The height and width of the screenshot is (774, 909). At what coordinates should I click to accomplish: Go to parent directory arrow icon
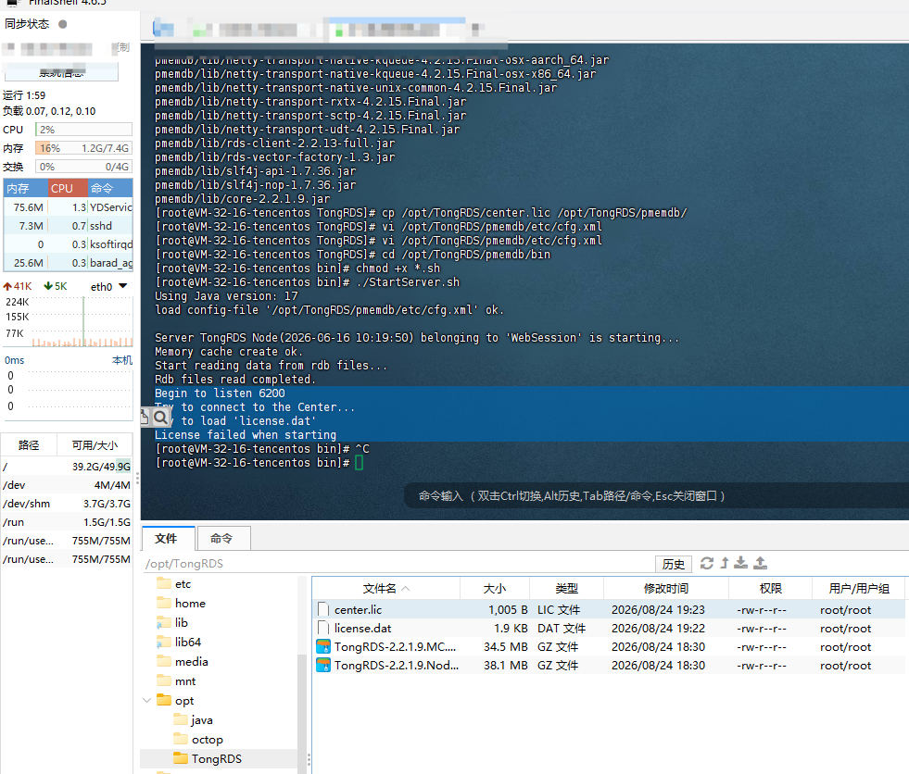tap(724, 563)
